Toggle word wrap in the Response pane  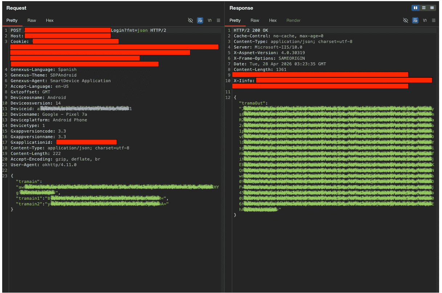tap(416, 20)
